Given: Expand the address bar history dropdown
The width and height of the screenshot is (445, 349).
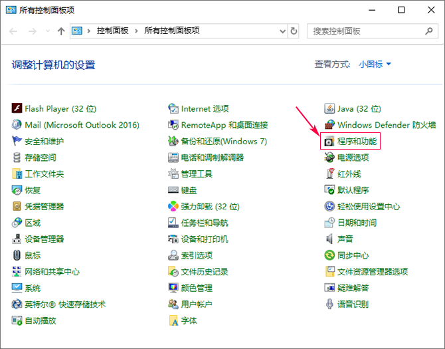Looking at the screenshot, I should click(x=282, y=31).
